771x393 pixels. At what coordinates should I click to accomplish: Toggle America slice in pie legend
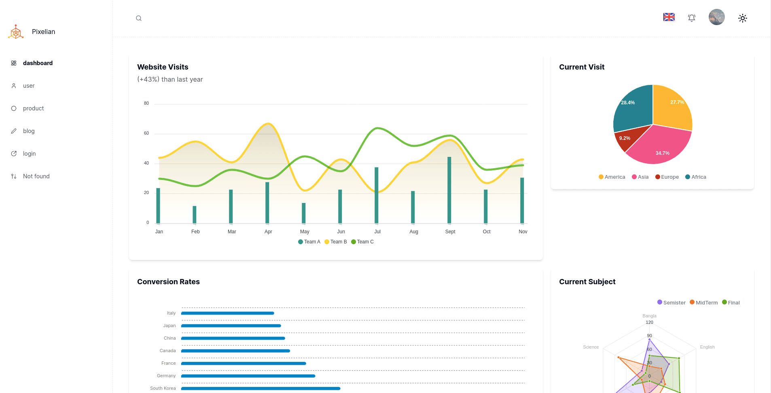(612, 177)
